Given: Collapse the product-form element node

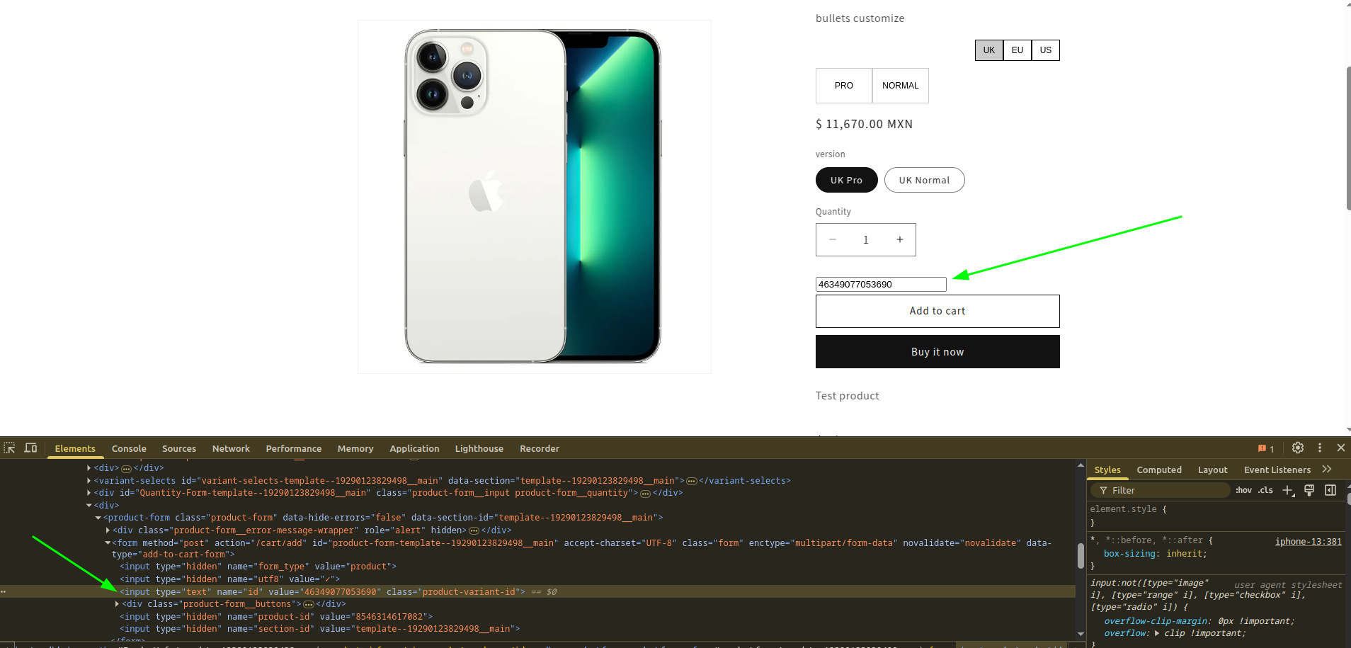Looking at the screenshot, I should (98, 518).
